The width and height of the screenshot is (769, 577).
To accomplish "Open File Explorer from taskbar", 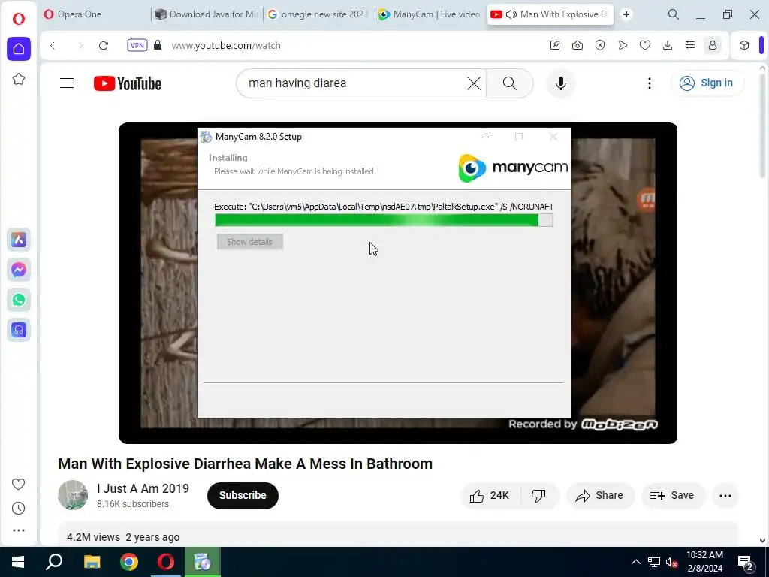I will (92, 562).
